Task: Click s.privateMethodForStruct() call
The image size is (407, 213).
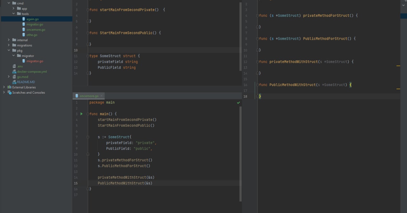Action: pyautogui.click(x=125, y=160)
